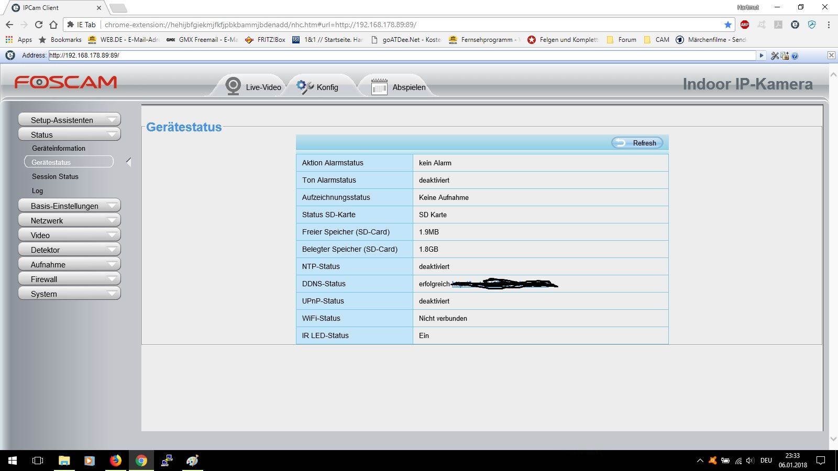Open Session Status page

pyautogui.click(x=55, y=176)
